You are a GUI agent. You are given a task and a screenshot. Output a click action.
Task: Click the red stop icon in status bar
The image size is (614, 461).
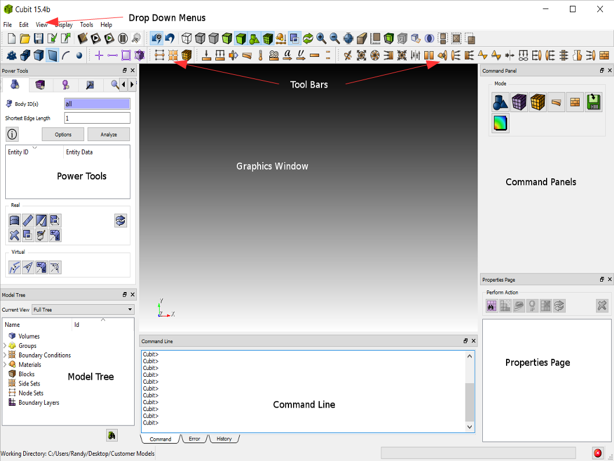(597, 453)
